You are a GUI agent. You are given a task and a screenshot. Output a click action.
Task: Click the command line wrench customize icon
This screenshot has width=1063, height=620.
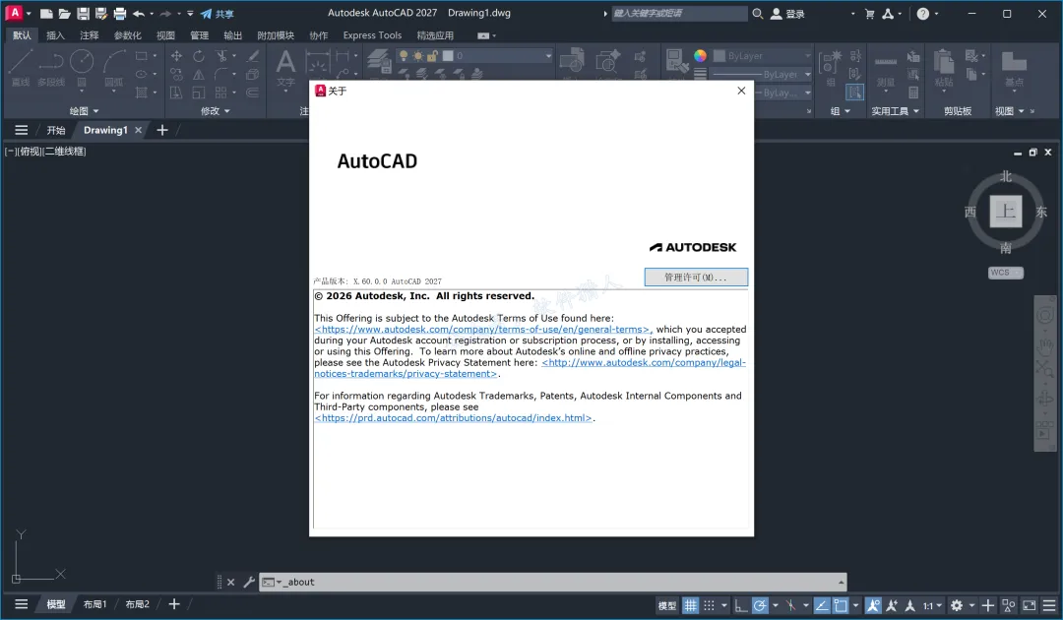pyautogui.click(x=248, y=582)
